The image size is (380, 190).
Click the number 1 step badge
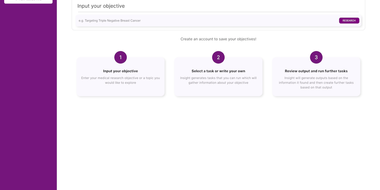click(x=121, y=57)
